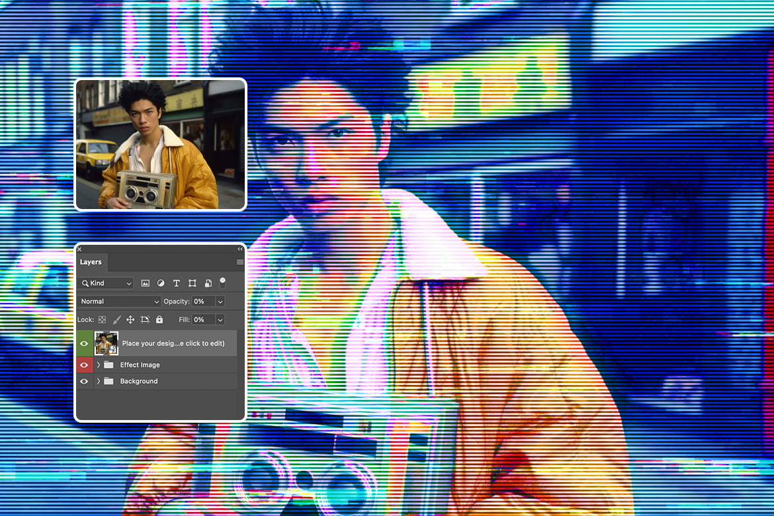The height and width of the screenshot is (516, 774).
Task: Lock artboard nesting icon
Action: (x=145, y=320)
